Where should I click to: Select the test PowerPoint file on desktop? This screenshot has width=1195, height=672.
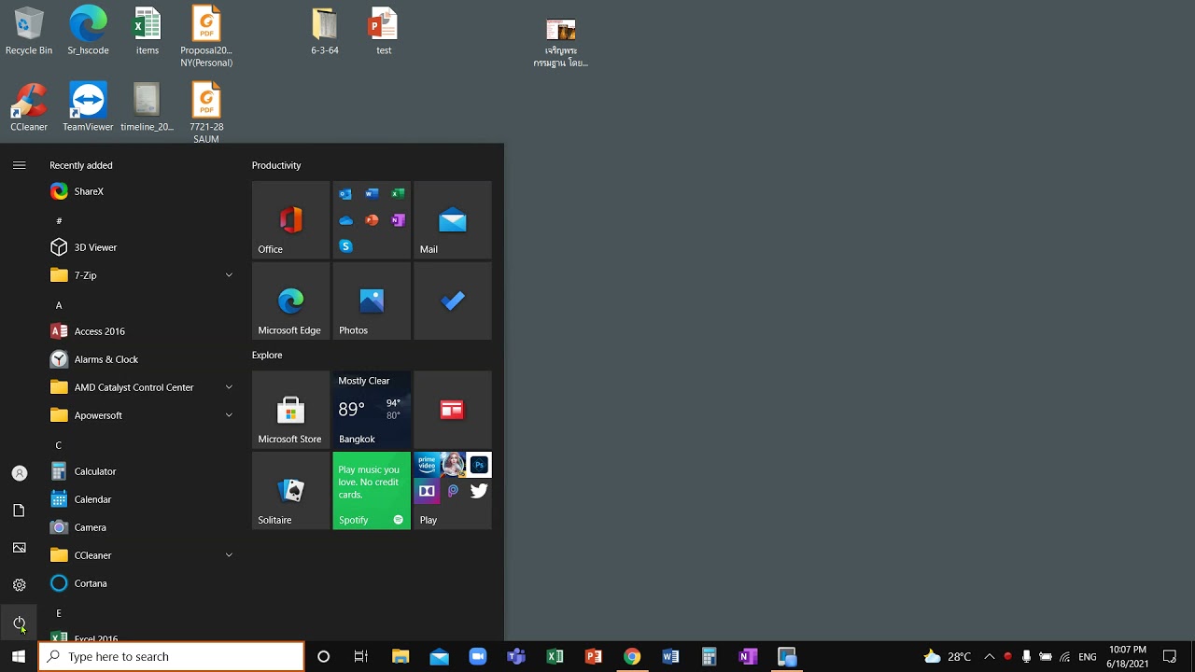pos(384,31)
